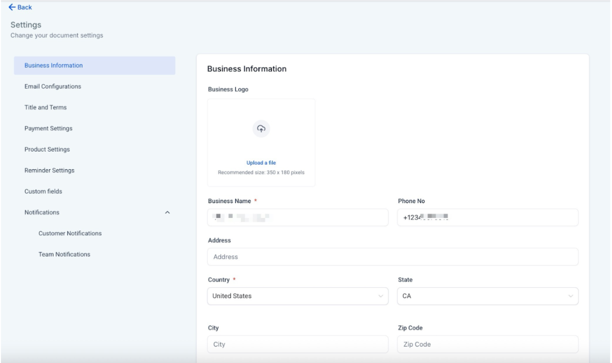The width and height of the screenshot is (612, 363).
Task: Navigate to Product Settings
Action: [x=47, y=150]
